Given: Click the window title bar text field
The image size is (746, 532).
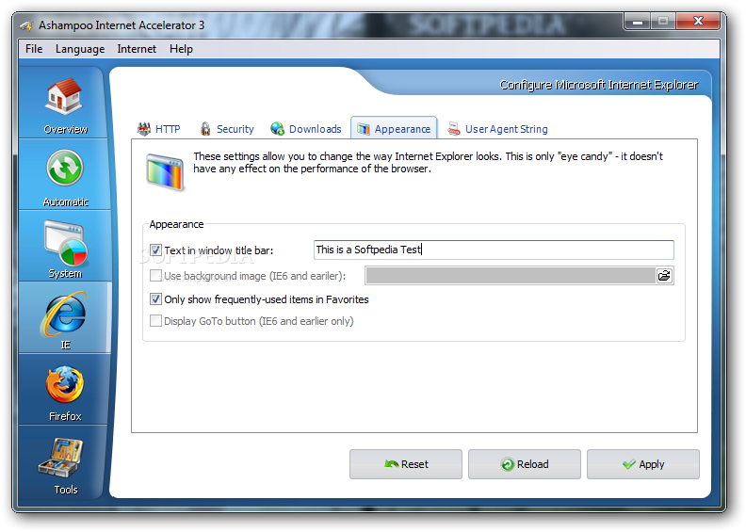Looking at the screenshot, I should tap(494, 250).
